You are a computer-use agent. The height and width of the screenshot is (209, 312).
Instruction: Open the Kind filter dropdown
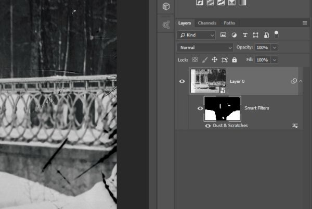(x=196, y=35)
